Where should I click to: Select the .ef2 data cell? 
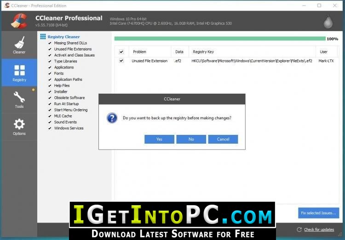(178, 61)
